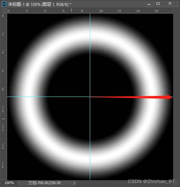180x187 pixels.
Task: Click the ruler origin corner box
Action: 4,11
